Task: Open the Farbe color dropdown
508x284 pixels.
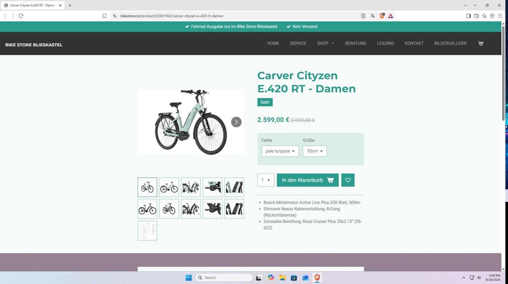Action: (x=280, y=151)
